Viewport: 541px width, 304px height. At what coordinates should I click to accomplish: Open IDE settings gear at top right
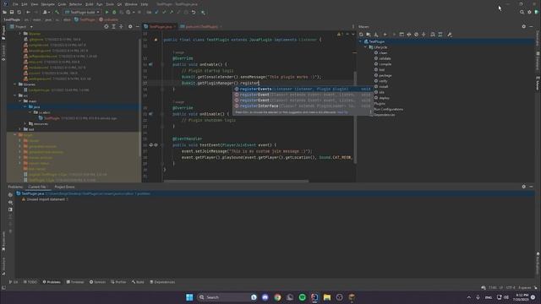(x=529, y=12)
